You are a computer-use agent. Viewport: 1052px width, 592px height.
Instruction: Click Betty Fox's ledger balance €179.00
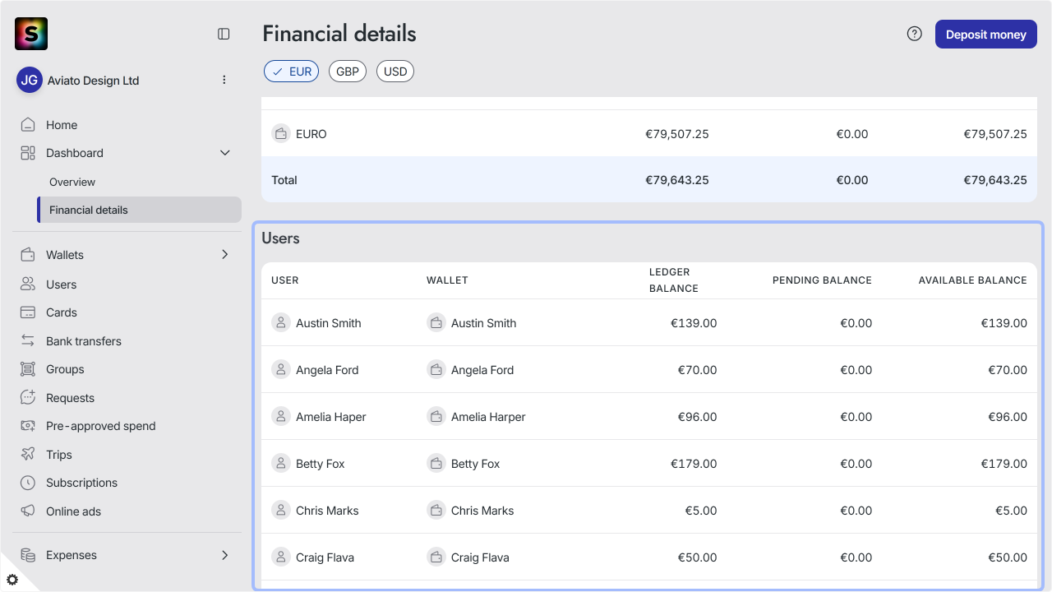(694, 464)
